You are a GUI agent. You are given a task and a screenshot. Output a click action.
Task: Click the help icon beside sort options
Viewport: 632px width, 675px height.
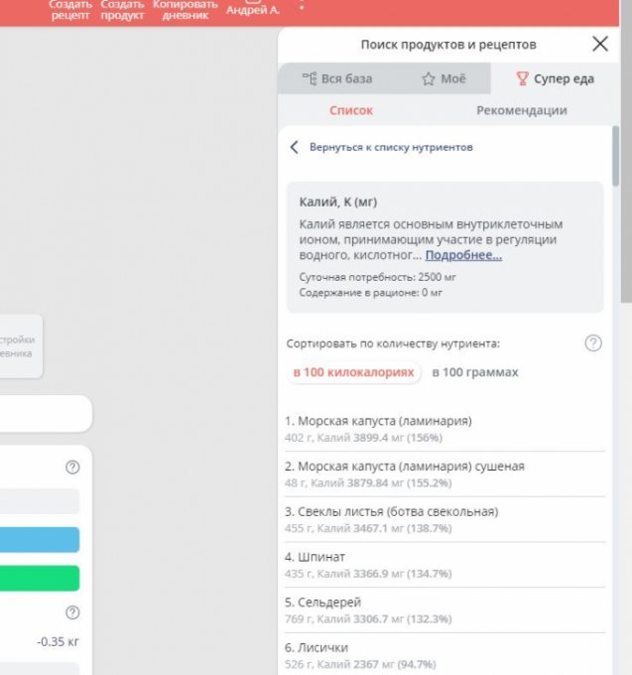[592, 343]
